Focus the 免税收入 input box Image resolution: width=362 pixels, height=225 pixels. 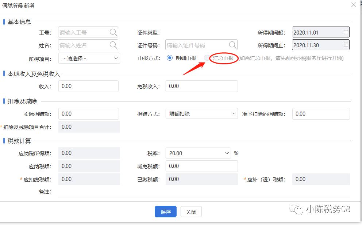point(201,86)
